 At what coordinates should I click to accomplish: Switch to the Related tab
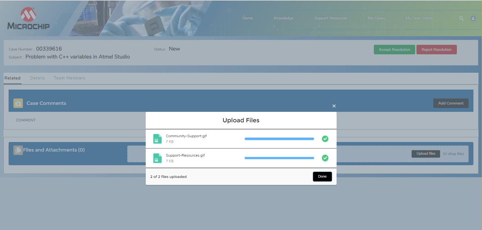coord(12,78)
